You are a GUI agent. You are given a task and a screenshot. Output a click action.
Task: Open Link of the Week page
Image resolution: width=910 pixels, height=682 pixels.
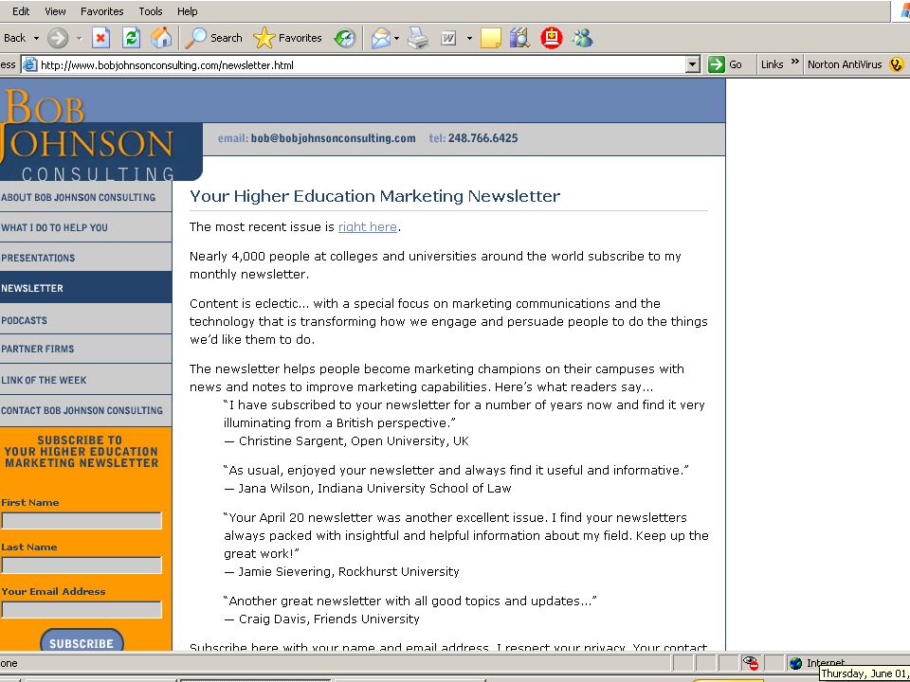(x=86, y=380)
